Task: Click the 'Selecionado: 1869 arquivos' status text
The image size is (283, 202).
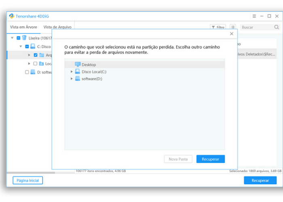Action: tap(255, 171)
